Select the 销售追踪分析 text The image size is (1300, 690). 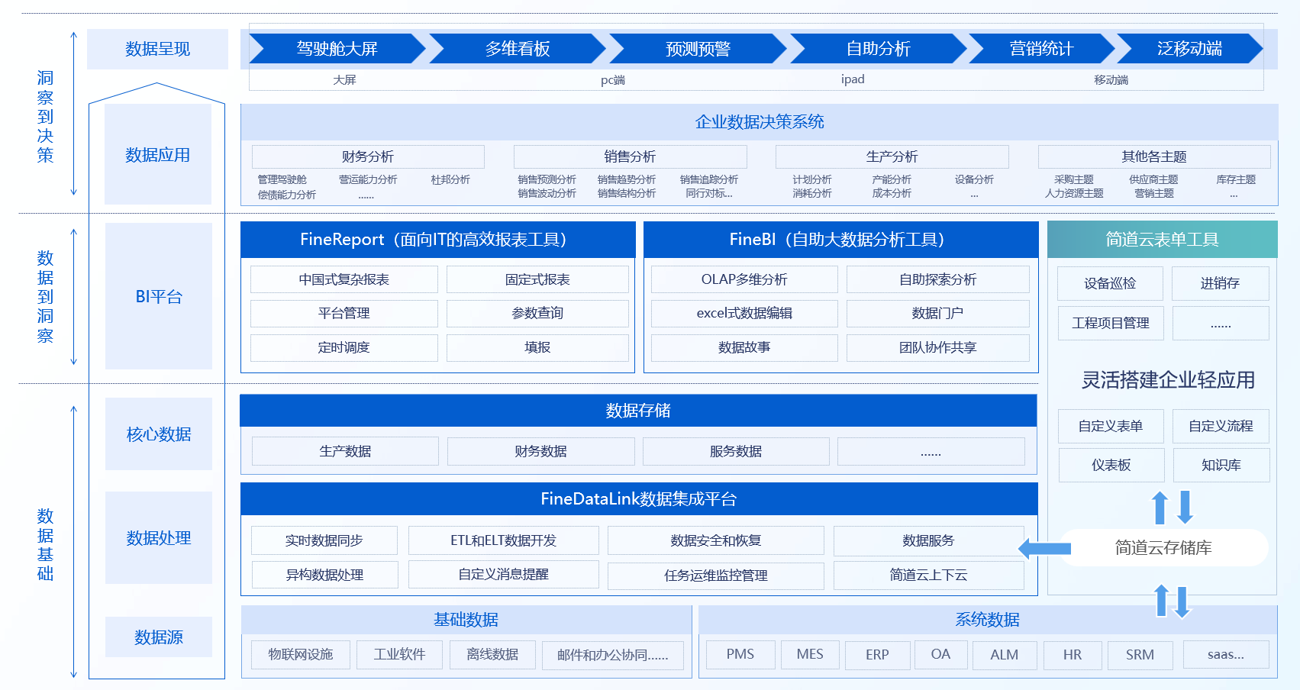[x=709, y=179]
